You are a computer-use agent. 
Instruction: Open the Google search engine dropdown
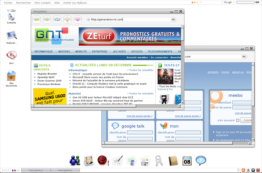(234, 2)
